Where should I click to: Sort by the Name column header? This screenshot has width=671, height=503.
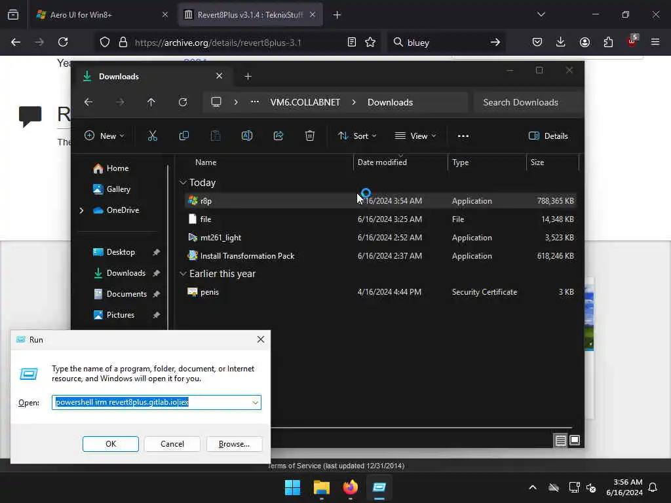tap(205, 162)
